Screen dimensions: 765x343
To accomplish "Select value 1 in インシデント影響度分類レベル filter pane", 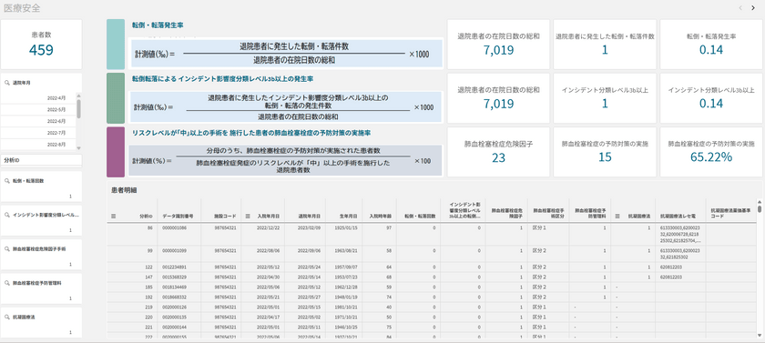I will point(41,230).
